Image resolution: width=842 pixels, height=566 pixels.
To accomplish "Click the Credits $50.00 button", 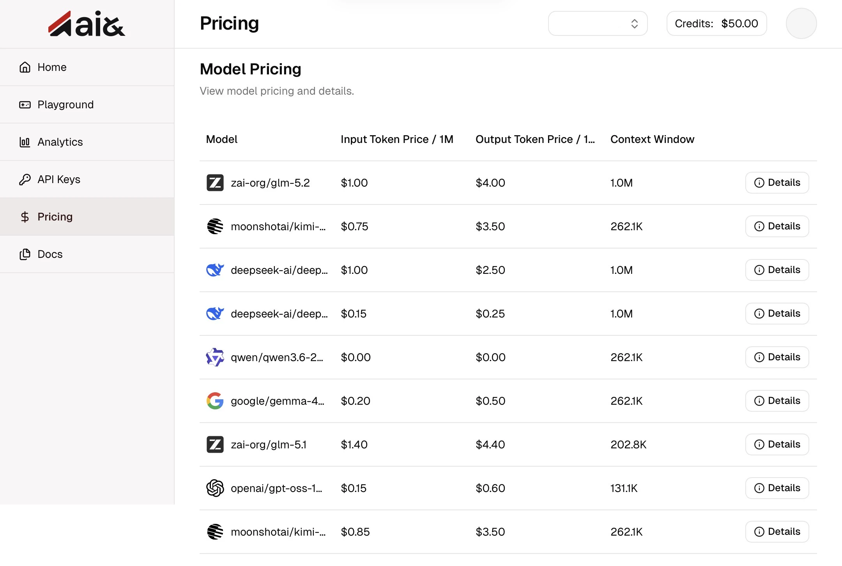I will [x=716, y=23].
